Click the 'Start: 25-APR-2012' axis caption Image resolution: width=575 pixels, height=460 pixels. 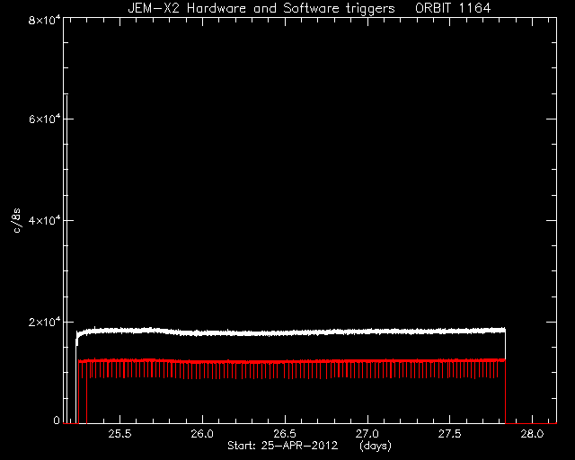pyautogui.click(x=282, y=446)
